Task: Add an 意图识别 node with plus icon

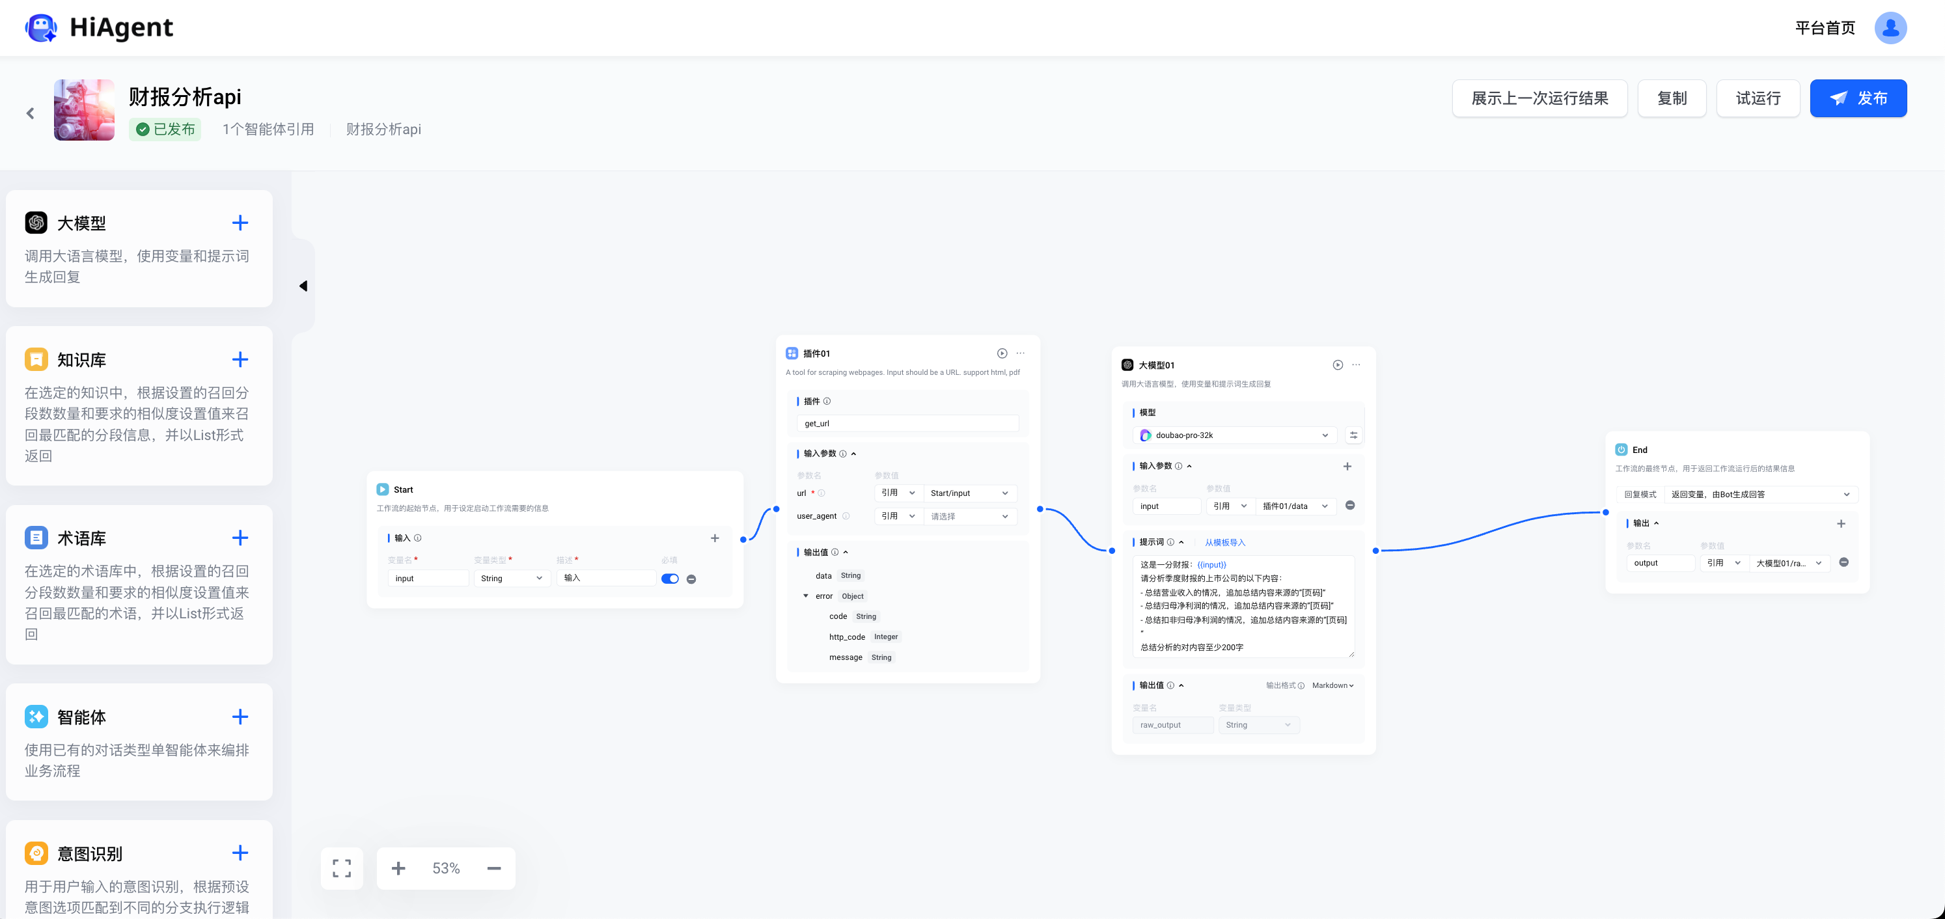Action: click(240, 853)
